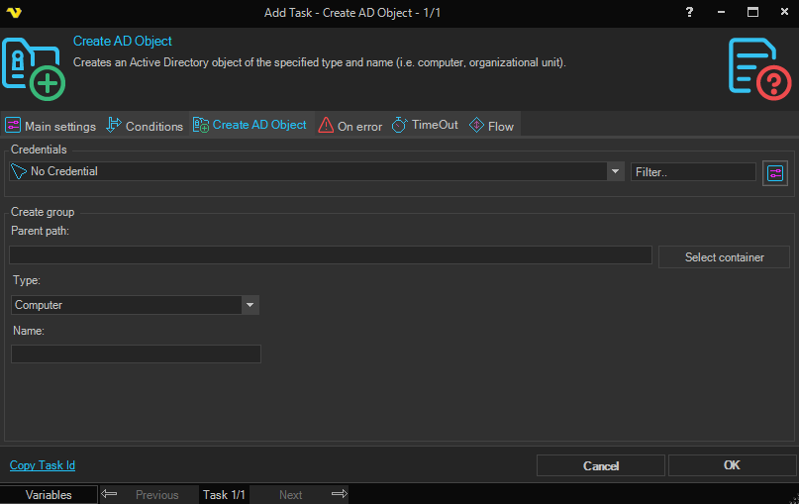The image size is (799, 504).
Task: Click the OK button
Action: [732, 465]
